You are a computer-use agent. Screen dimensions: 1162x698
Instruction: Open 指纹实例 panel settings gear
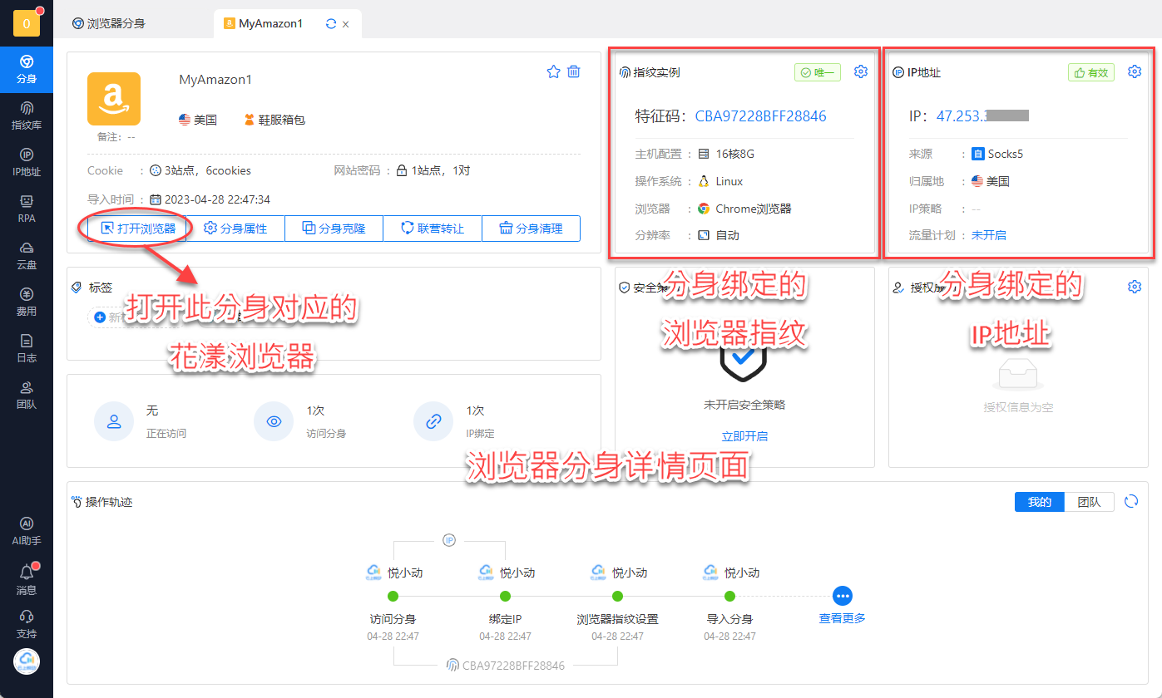tap(861, 71)
